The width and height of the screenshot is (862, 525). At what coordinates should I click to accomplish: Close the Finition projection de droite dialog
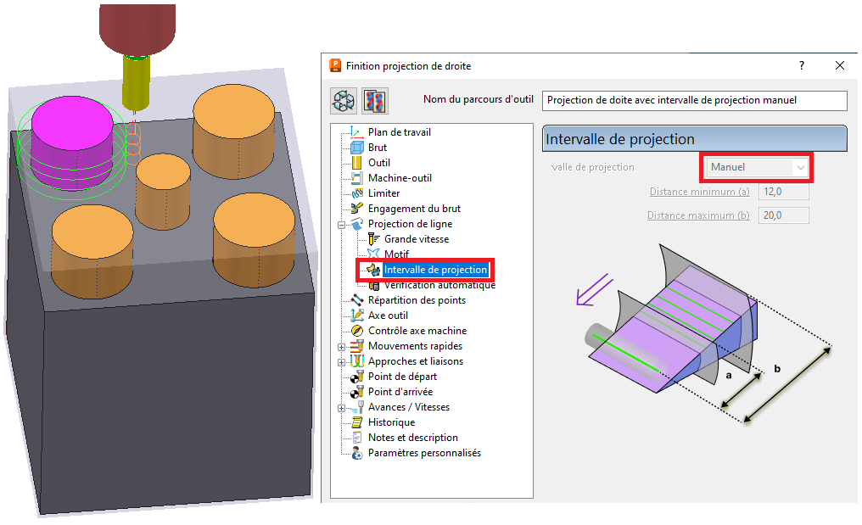click(x=839, y=65)
